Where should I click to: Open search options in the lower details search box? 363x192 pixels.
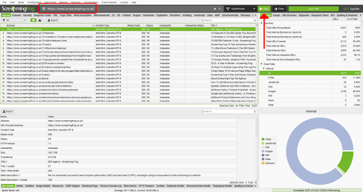pos(255,111)
